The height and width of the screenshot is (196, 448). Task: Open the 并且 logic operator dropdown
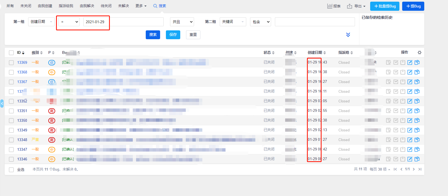(182, 22)
